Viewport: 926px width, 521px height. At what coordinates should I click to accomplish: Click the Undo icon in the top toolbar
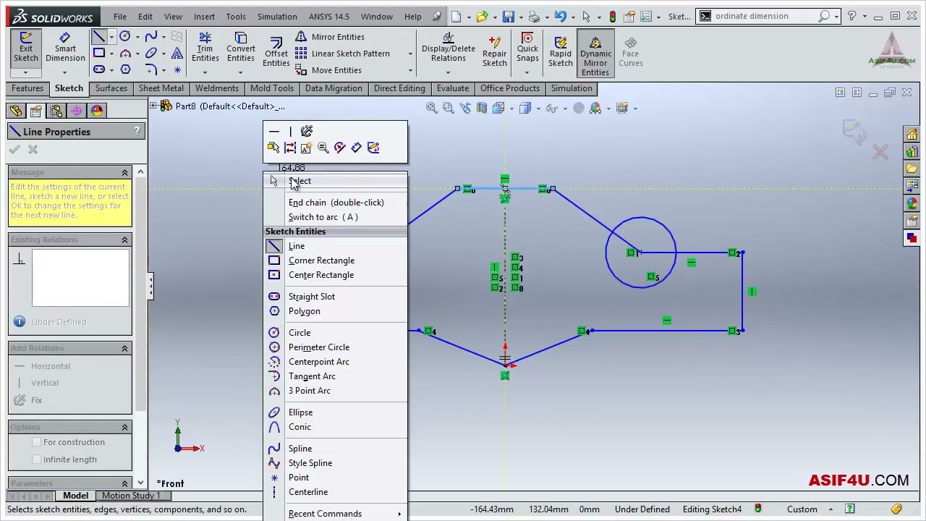(559, 16)
